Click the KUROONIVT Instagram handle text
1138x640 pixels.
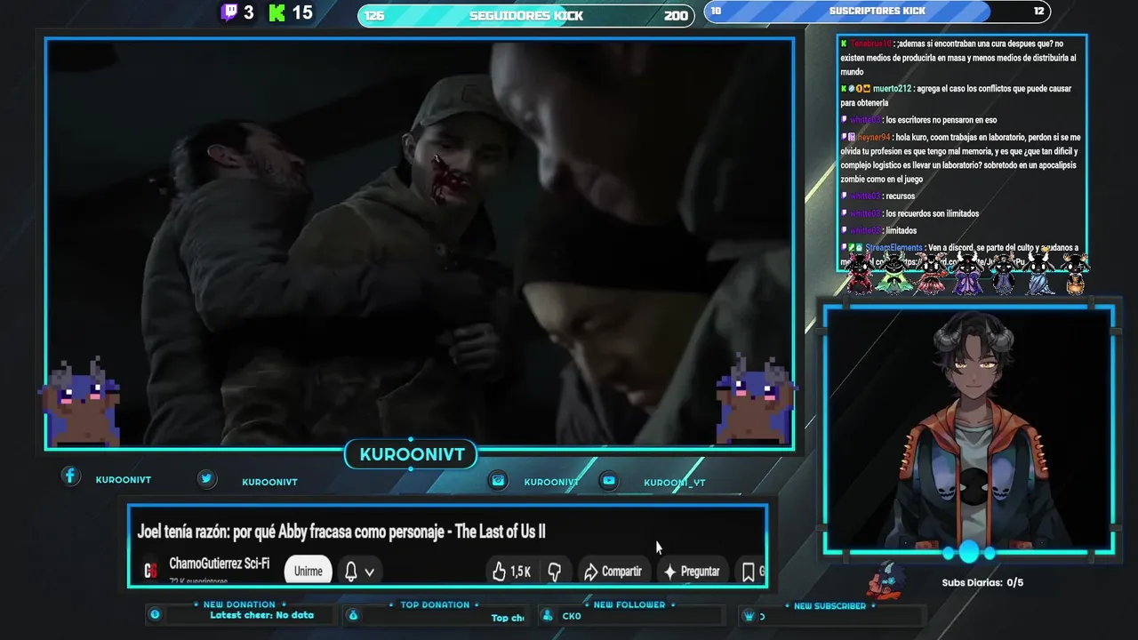[551, 482]
